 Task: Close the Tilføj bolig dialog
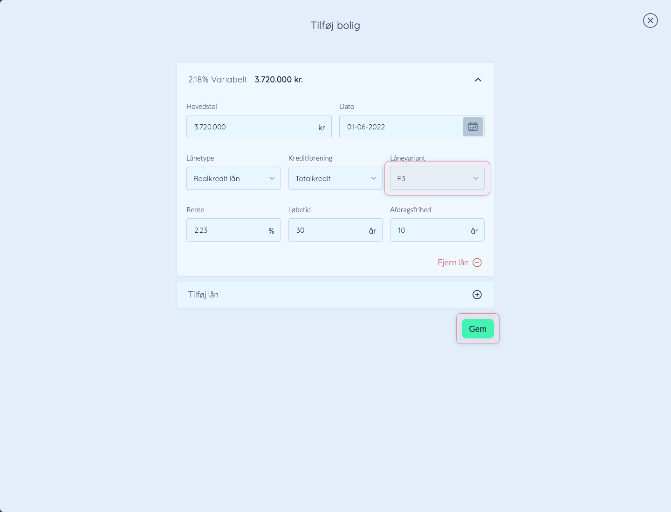tap(650, 20)
